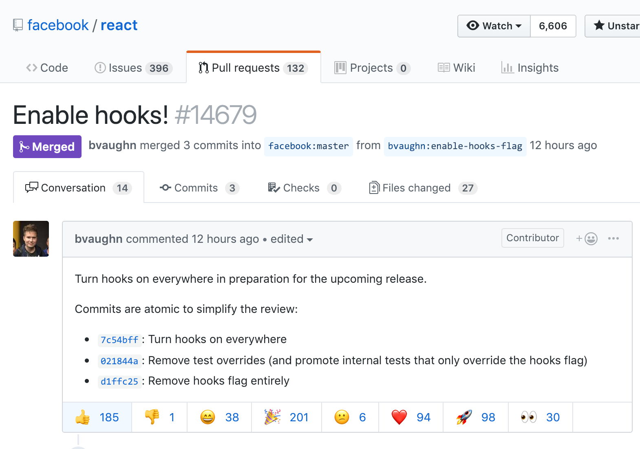Open commit 7c54bff
Viewport: 640px width, 449px height.
click(119, 340)
